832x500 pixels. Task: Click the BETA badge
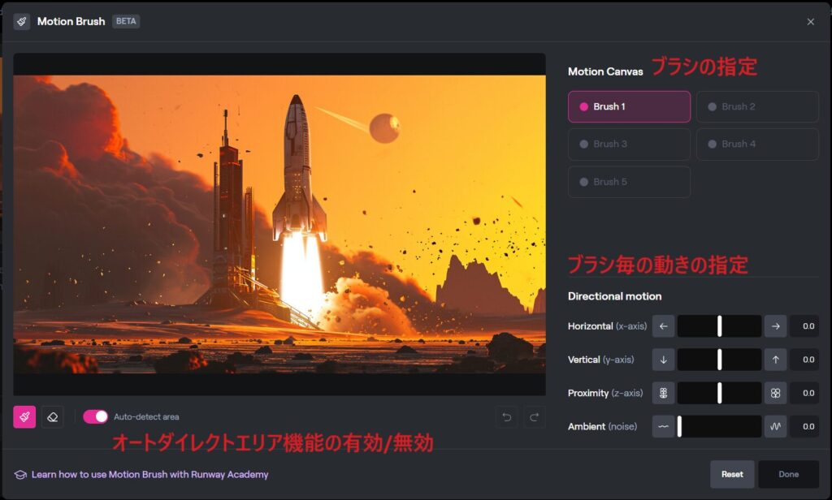126,21
